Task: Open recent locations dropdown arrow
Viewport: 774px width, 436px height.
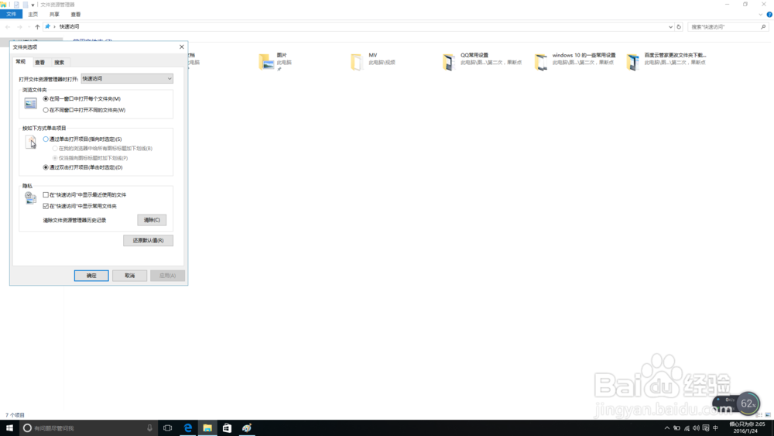Action: tap(29, 26)
